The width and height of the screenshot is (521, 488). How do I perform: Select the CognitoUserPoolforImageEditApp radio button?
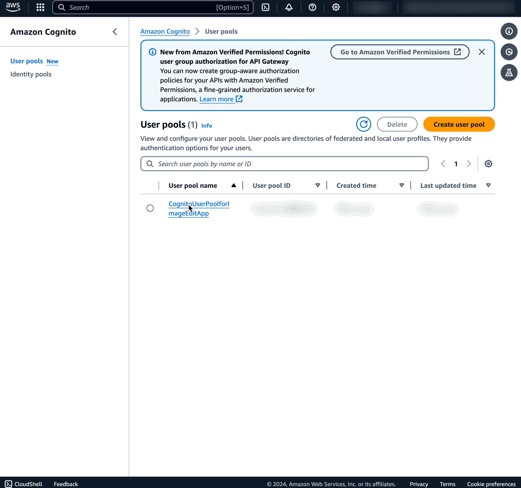click(x=150, y=208)
